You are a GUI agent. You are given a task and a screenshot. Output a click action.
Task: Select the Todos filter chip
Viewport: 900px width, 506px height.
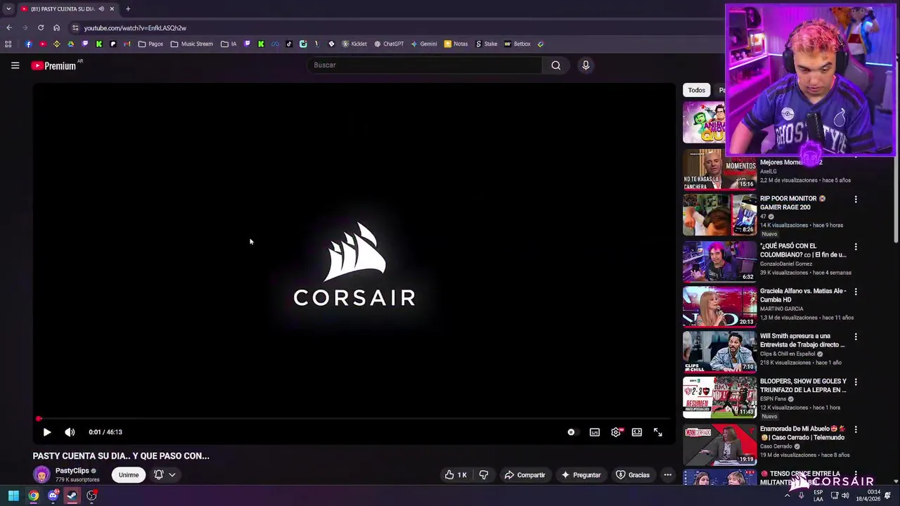pyautogui.click(x=697, y=90)
